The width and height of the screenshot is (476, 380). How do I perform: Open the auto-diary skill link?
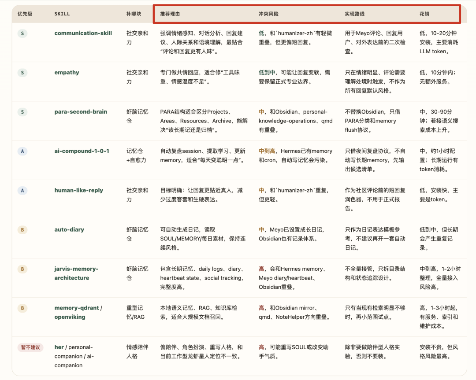click(x=69, y=229)
